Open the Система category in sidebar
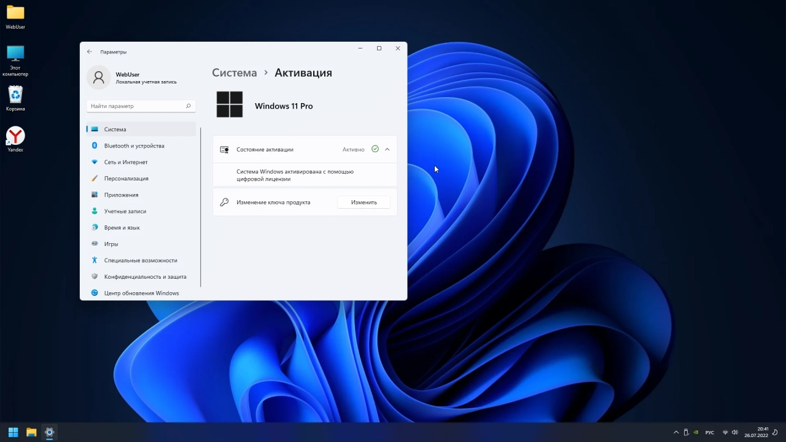Image resolution: width=786 pixels, height=442 pixels. 141,129
